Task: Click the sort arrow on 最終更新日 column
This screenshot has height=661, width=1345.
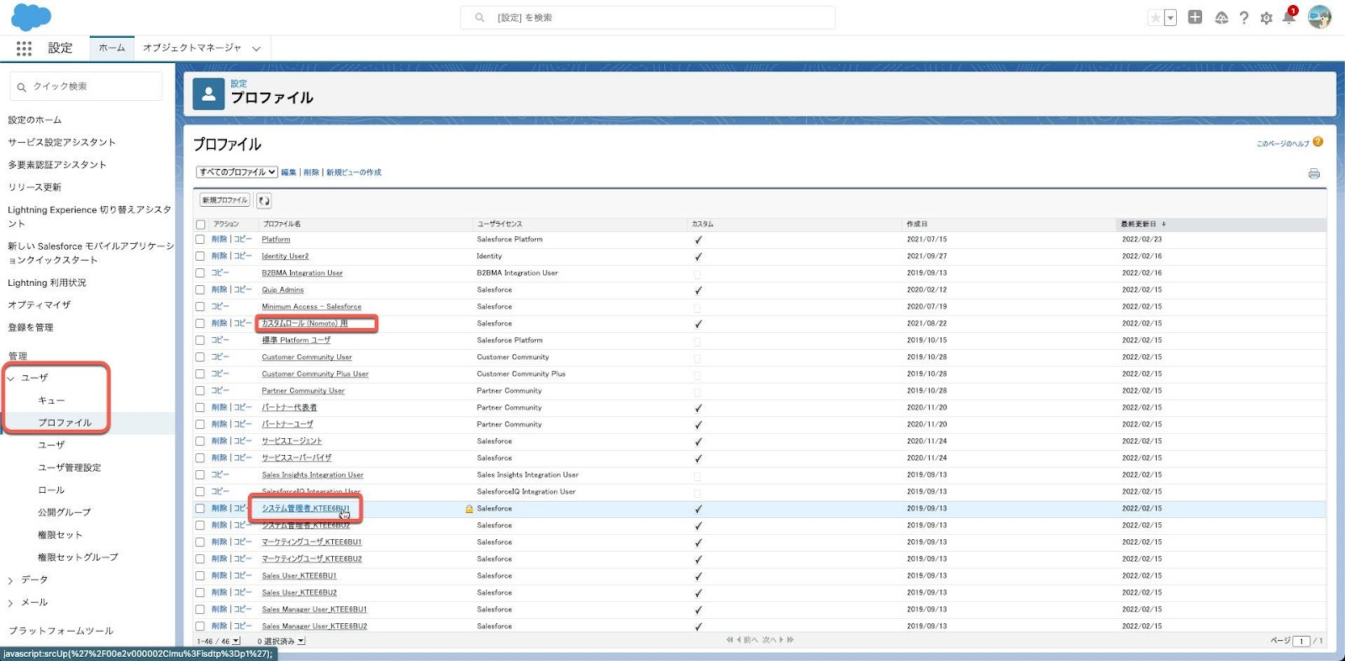Action: click(1163, 225)
